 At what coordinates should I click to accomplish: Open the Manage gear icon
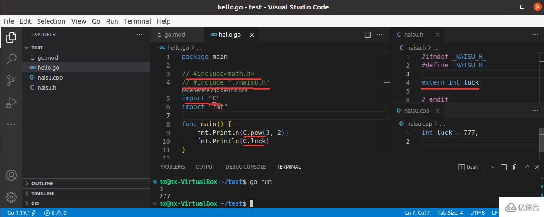point(11,197)
